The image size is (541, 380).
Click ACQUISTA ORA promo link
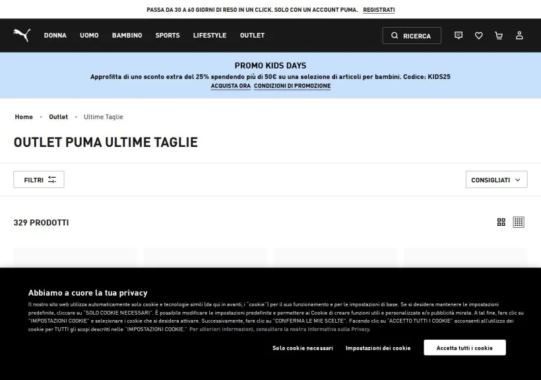[230, 86]
